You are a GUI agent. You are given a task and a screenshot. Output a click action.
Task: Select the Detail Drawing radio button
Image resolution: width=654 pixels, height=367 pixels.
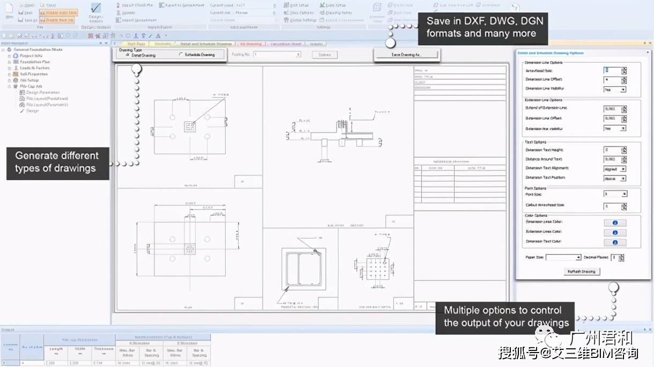127,55
